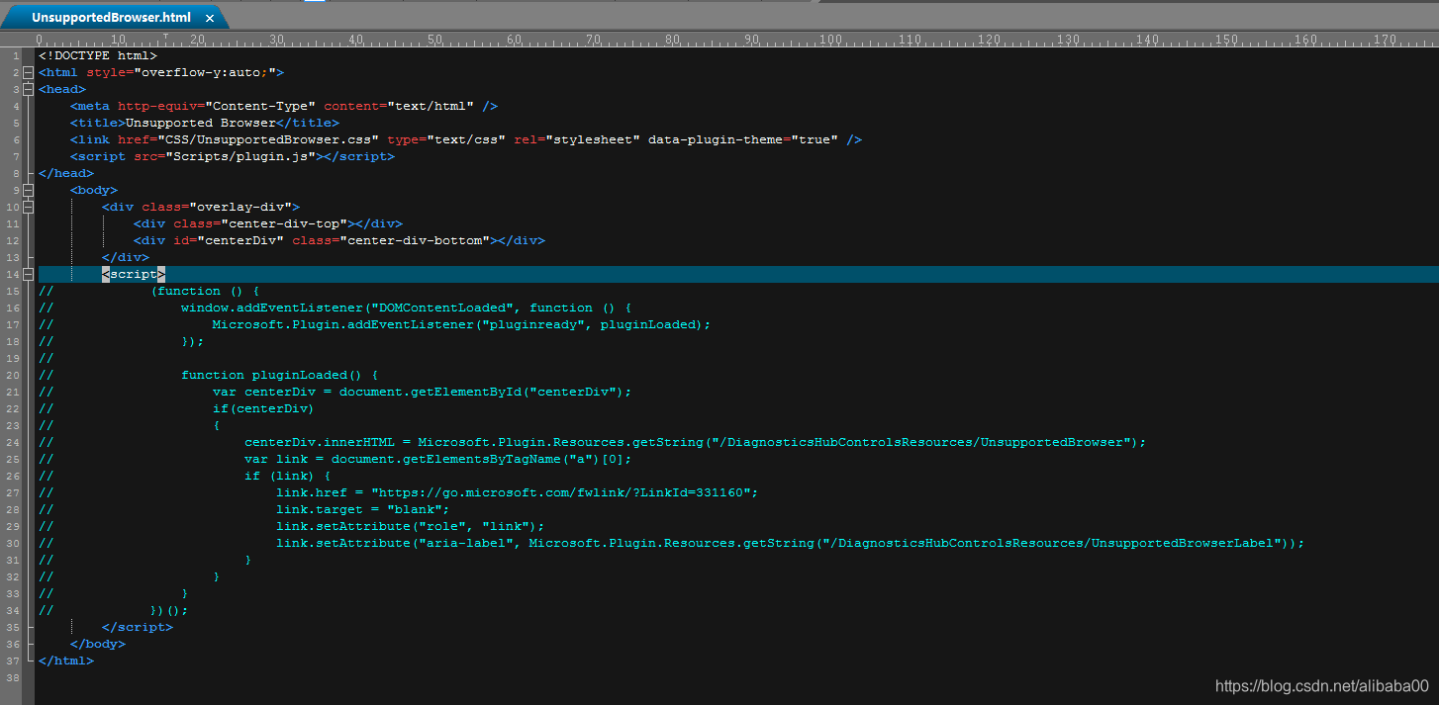Click the "center-div-top" class value
This screenshot has height=705, width=1439.
coord(284,223)
